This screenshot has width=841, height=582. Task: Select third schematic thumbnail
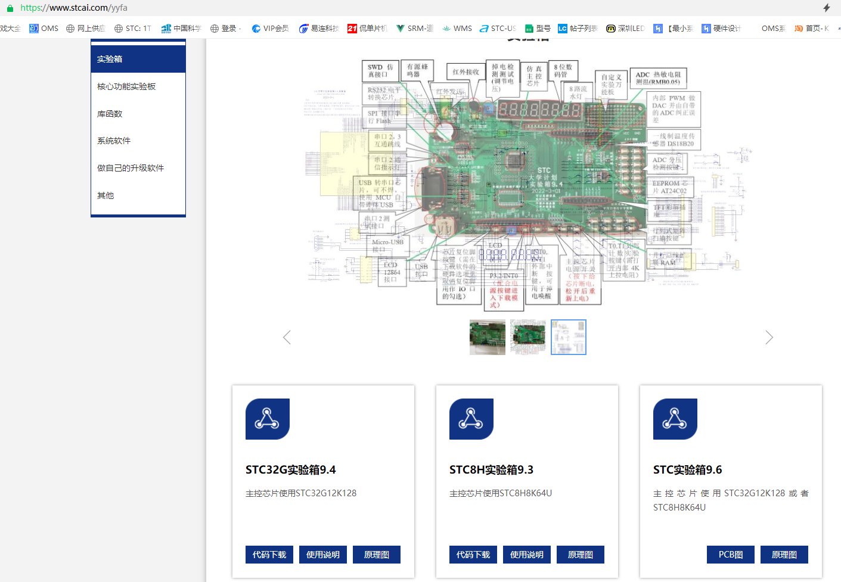(x=569, y=337)
